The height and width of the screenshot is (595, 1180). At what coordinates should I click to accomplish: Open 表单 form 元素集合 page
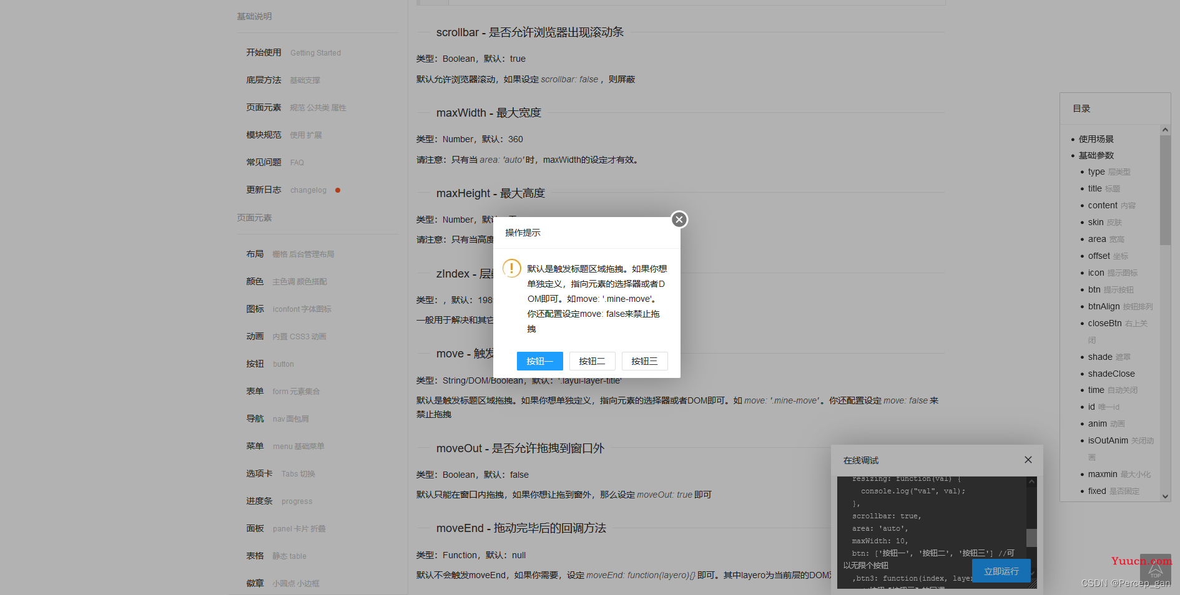pos(283,391)
